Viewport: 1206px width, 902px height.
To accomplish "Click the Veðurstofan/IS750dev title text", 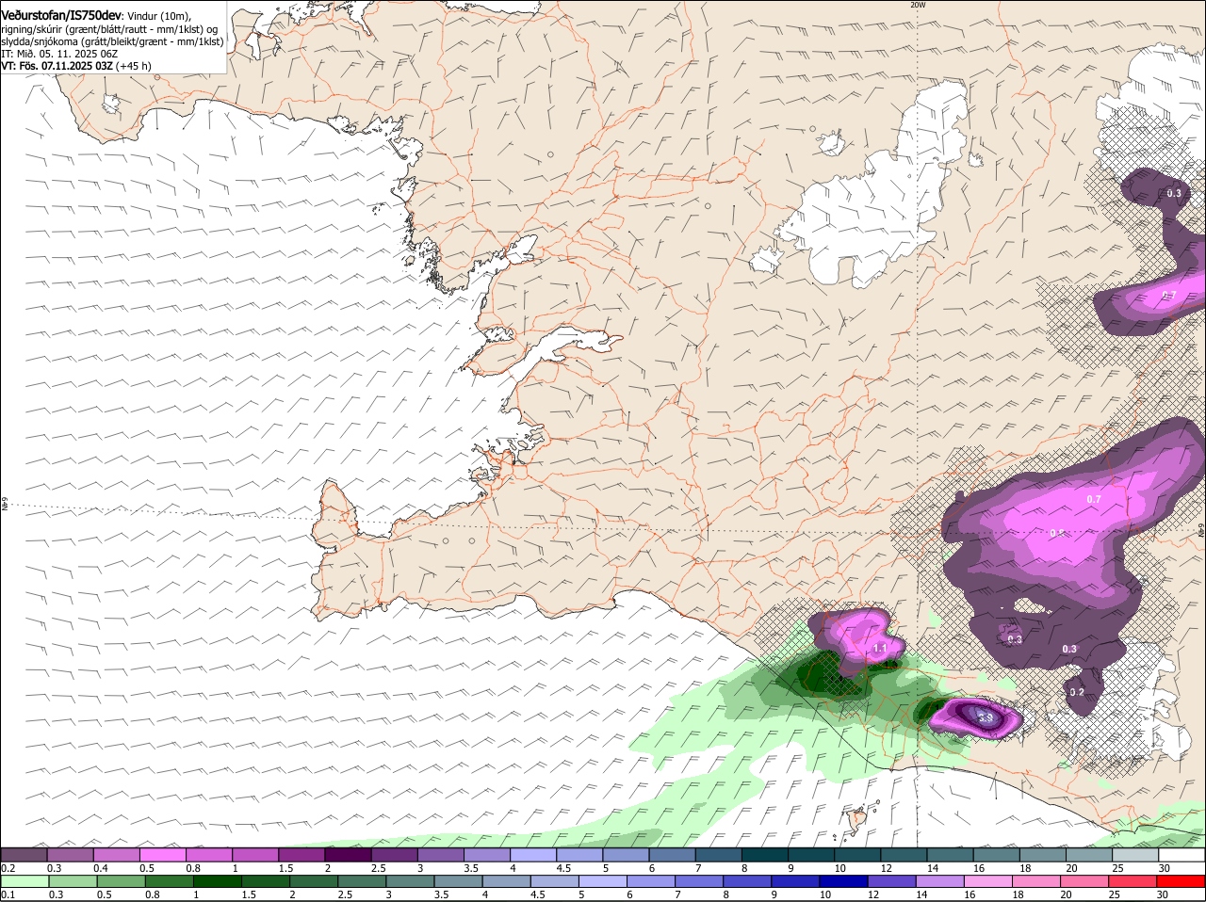I will [61, 16].
